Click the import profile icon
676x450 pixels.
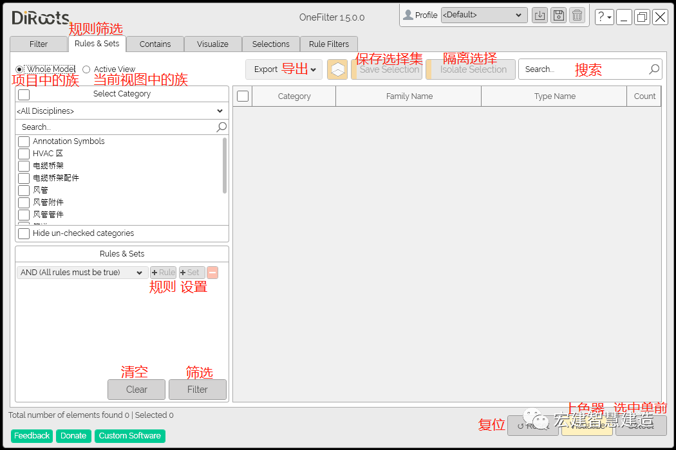pyautogui.click(x=540, y=15)
